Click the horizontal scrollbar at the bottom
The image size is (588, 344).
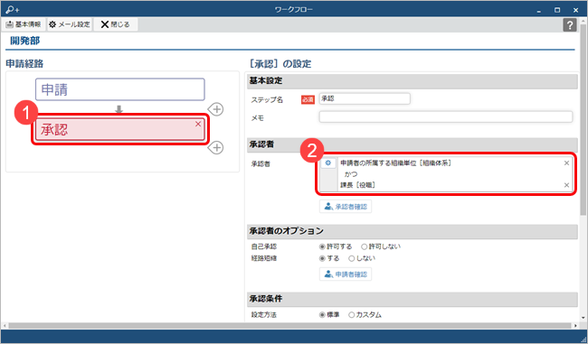tap(289, 326)
